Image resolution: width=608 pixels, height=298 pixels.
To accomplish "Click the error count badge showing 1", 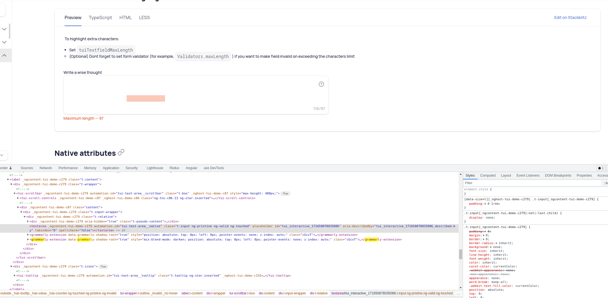I will pos(601,168).
